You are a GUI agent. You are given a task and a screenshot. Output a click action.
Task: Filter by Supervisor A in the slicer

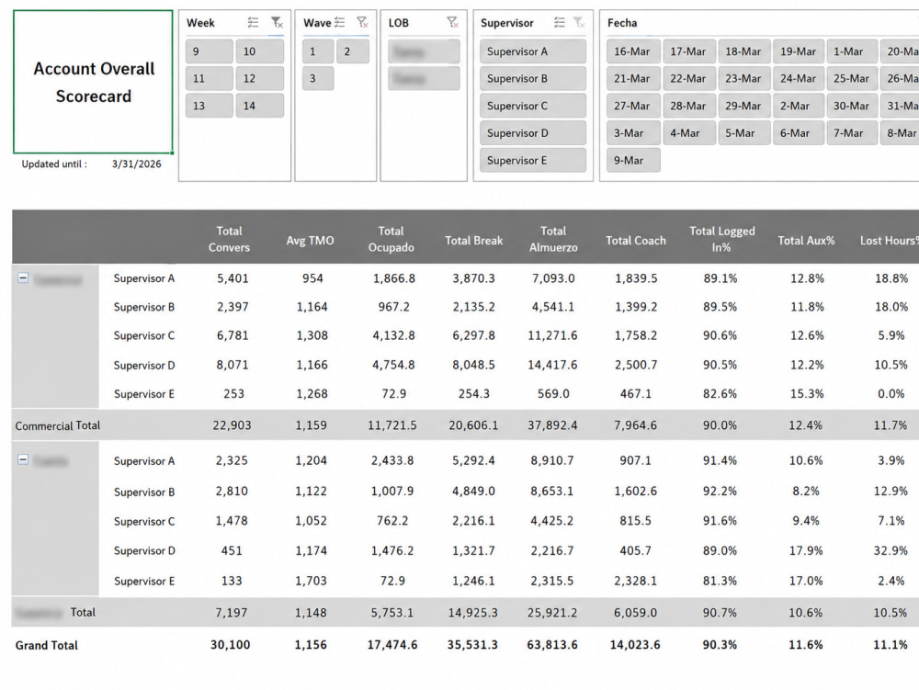[x=533, y=51]
